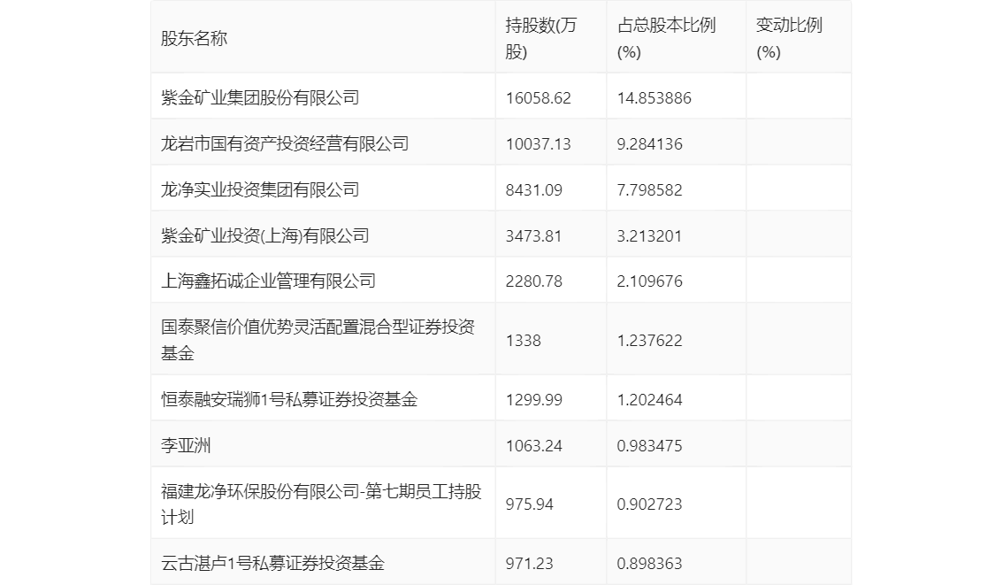Click shareholding value 2280.78
Viewport: 1003px width, 585px height.
pos(534,281)
